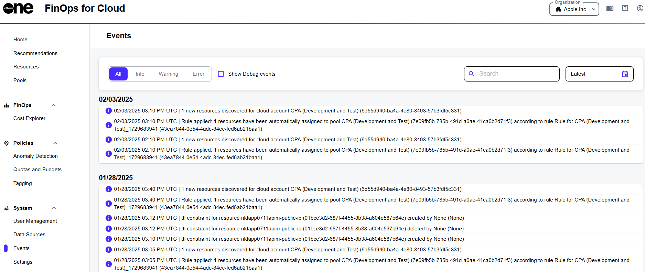The width and height of the screenshot is (645, 272).
Task: Go to Anomaly Detection page
Action: [35, 156]
